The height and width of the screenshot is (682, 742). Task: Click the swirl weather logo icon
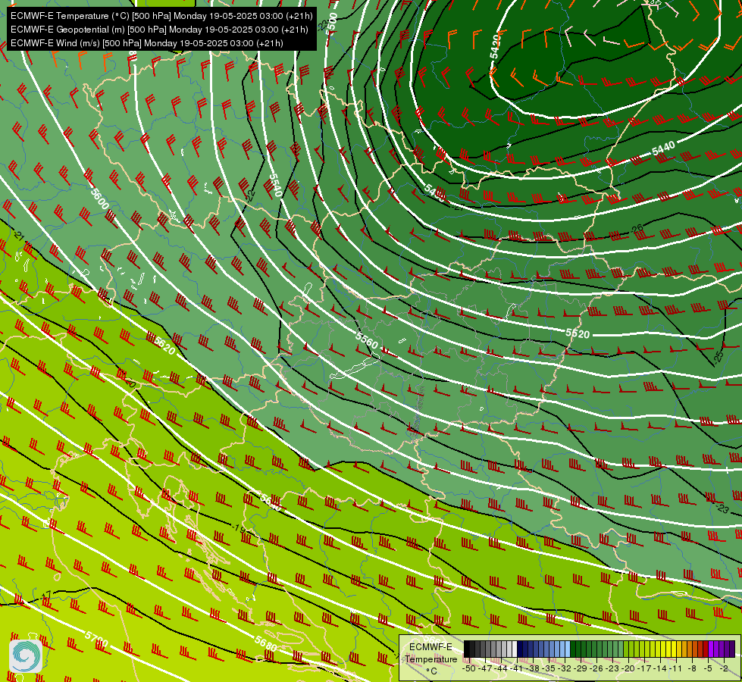pos(26,655)
